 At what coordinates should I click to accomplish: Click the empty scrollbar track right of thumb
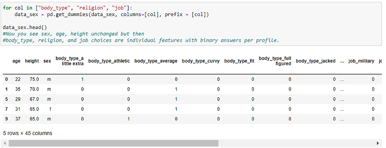click(x=297, y=143)
